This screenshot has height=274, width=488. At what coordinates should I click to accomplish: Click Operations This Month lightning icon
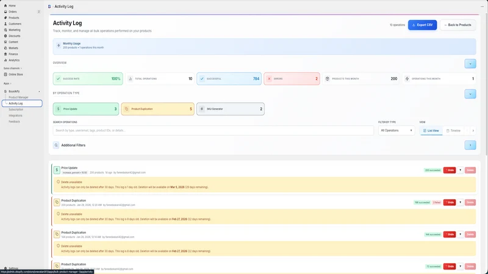click(x=407, y=79)
